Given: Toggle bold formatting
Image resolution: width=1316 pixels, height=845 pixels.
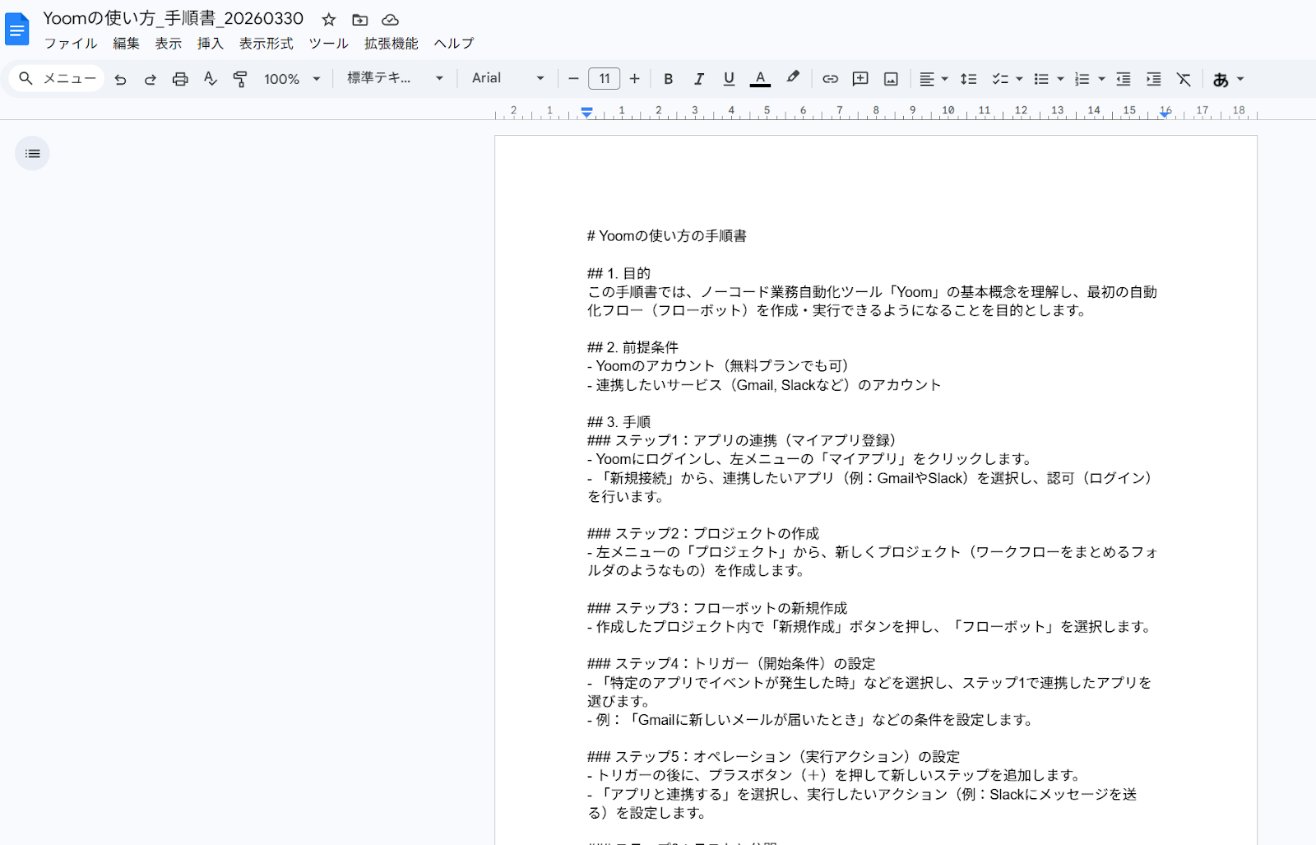Looking at the screenshot, I should tap(669, 79).
